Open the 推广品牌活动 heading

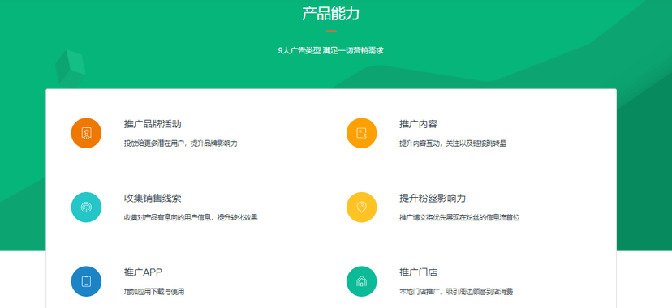pos(153,124)
